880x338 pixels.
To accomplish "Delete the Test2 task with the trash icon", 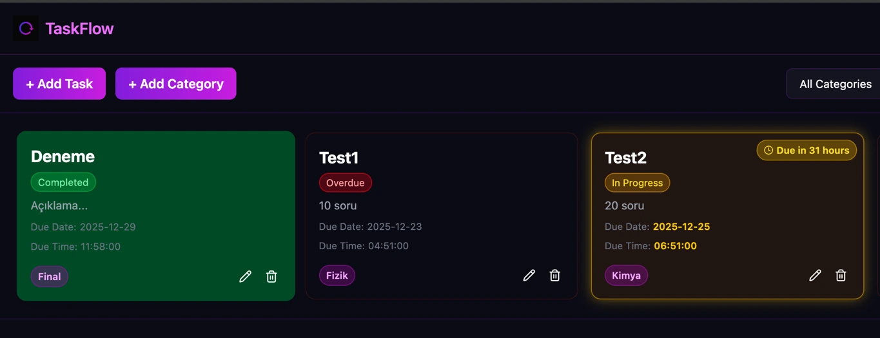I will point(841,276).
